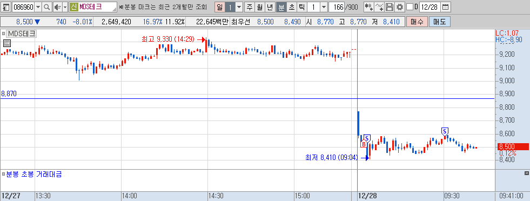Image resolution: width=530 pixels, height=201 pixels.
Task: Open the calendar date picker icon
Action: (x=446, y=7)
